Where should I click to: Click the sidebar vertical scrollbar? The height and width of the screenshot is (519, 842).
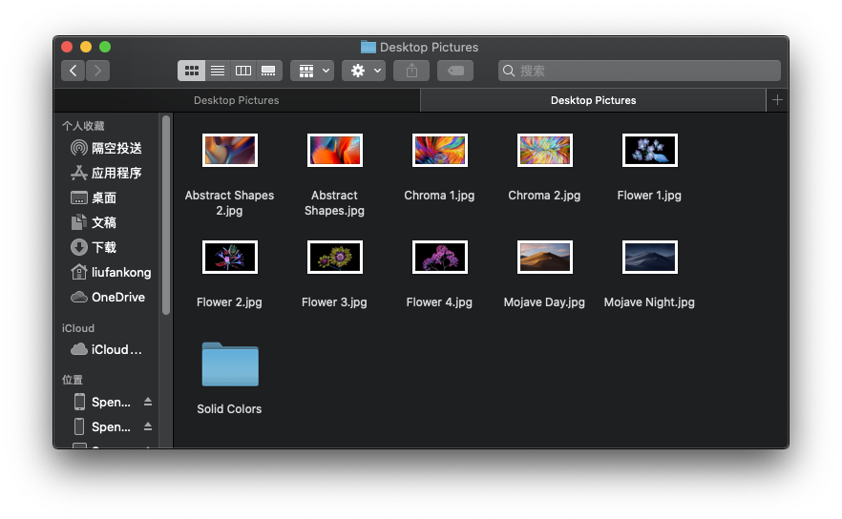point(166,215)
